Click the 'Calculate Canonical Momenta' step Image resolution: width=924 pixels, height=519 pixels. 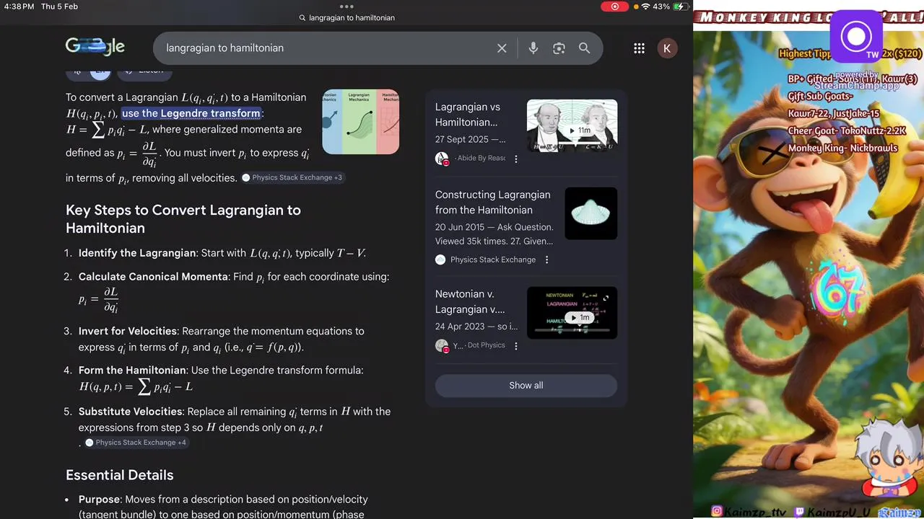[153, 277]
